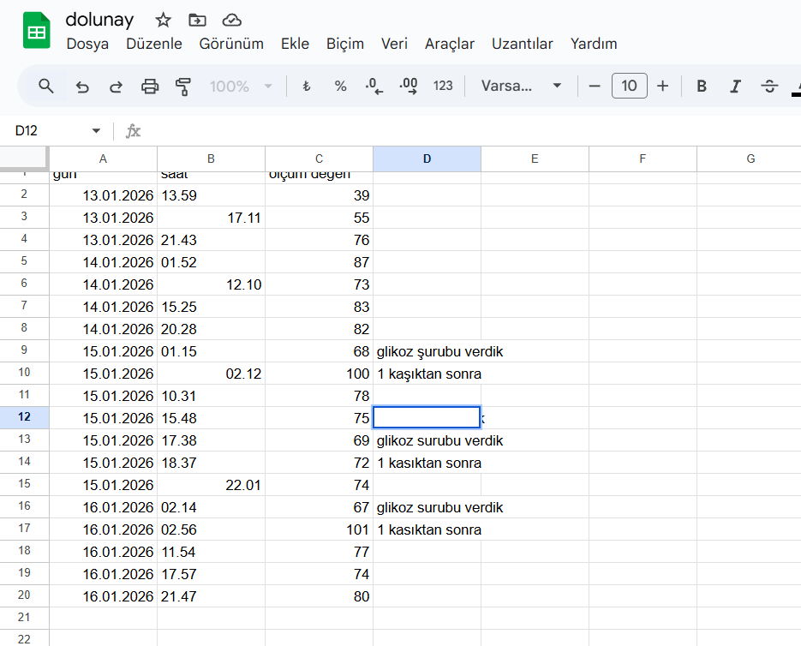Screen dimensions: 801x646
Task: Open the 123 more formats menu
Action: click(443, 86)
